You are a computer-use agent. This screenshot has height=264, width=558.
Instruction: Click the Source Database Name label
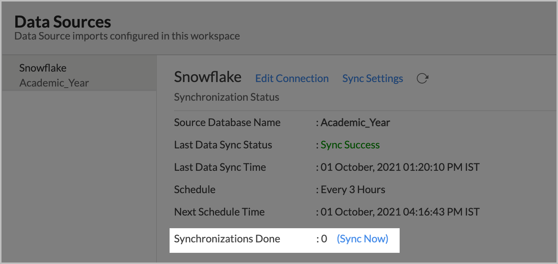point(227,122)
